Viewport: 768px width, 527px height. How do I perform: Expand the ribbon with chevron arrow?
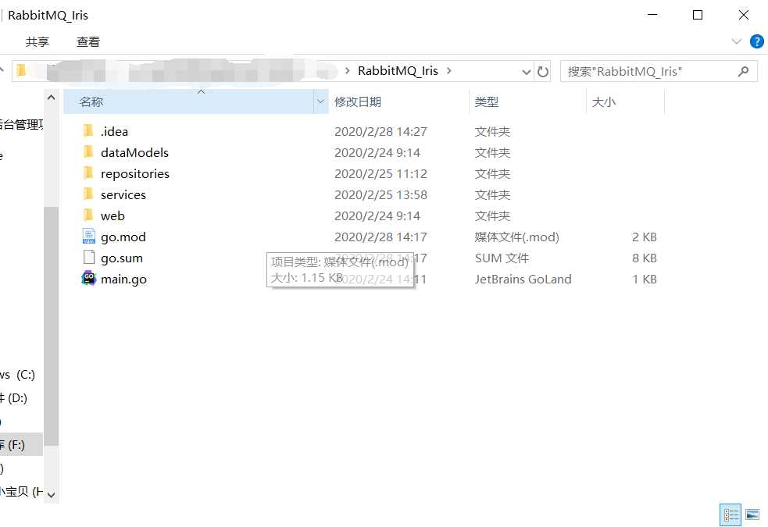click(736, 41)
